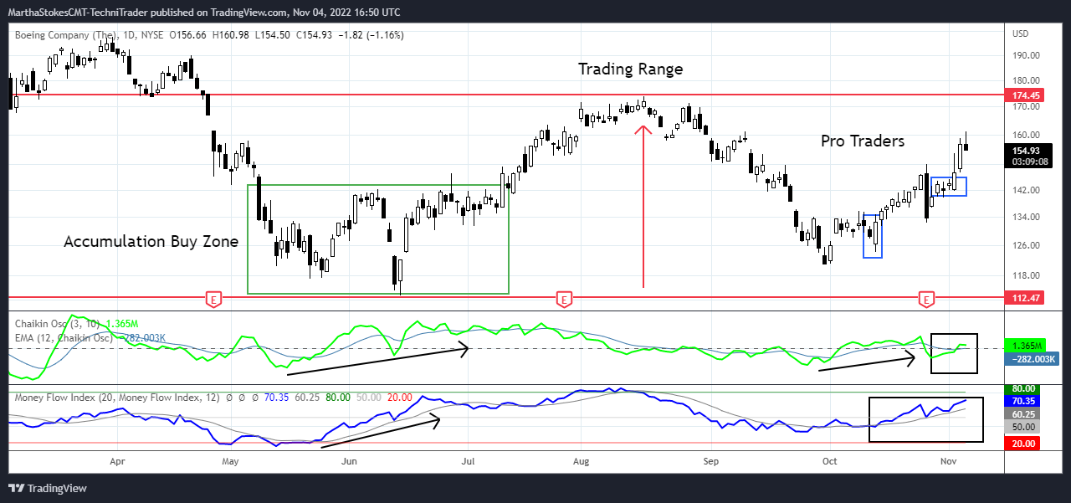Select the Pro Traders text annotation
1071x503 pixels.
click(x=862, y=141)
